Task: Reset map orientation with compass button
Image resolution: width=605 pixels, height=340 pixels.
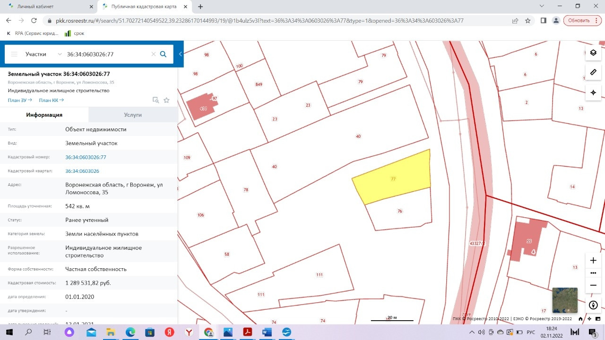Action: (593, 305)
